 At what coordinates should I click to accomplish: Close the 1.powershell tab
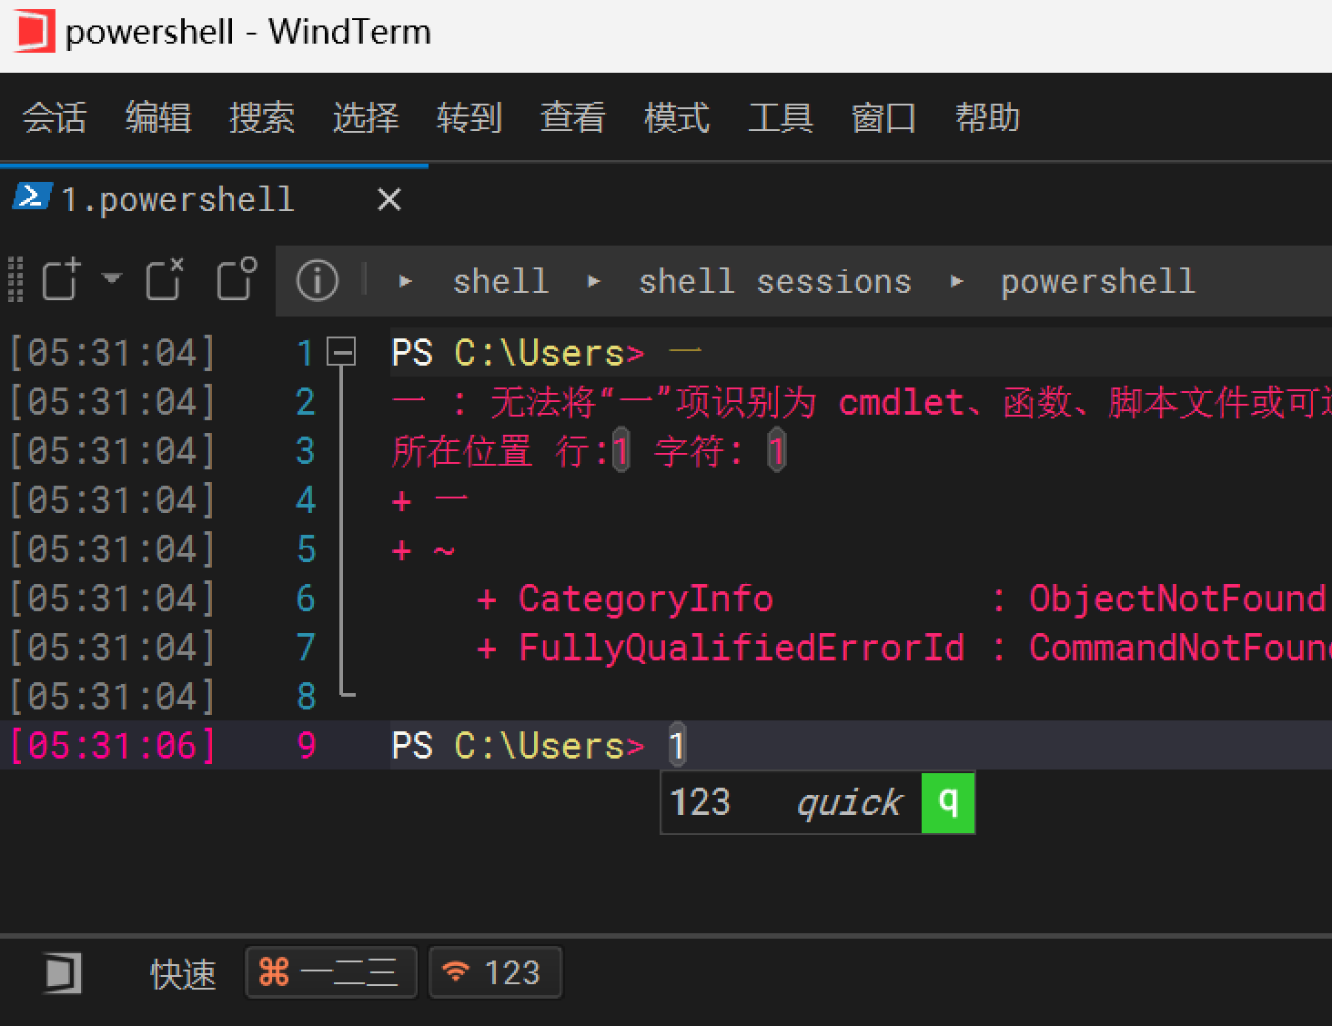coord(389,199)
